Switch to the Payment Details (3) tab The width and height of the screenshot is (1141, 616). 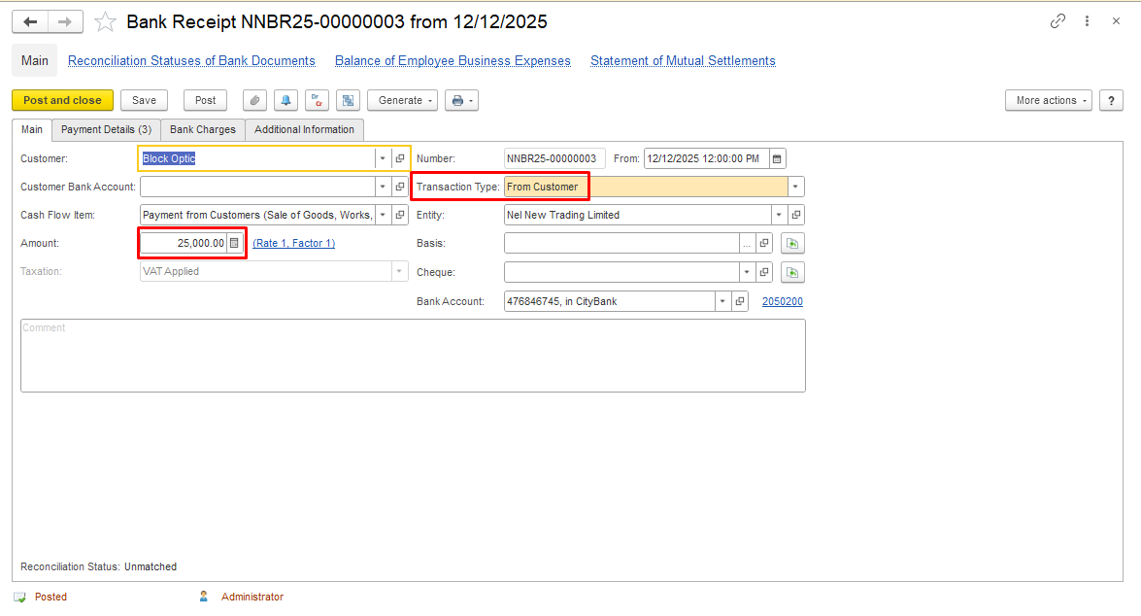point(106,129)
